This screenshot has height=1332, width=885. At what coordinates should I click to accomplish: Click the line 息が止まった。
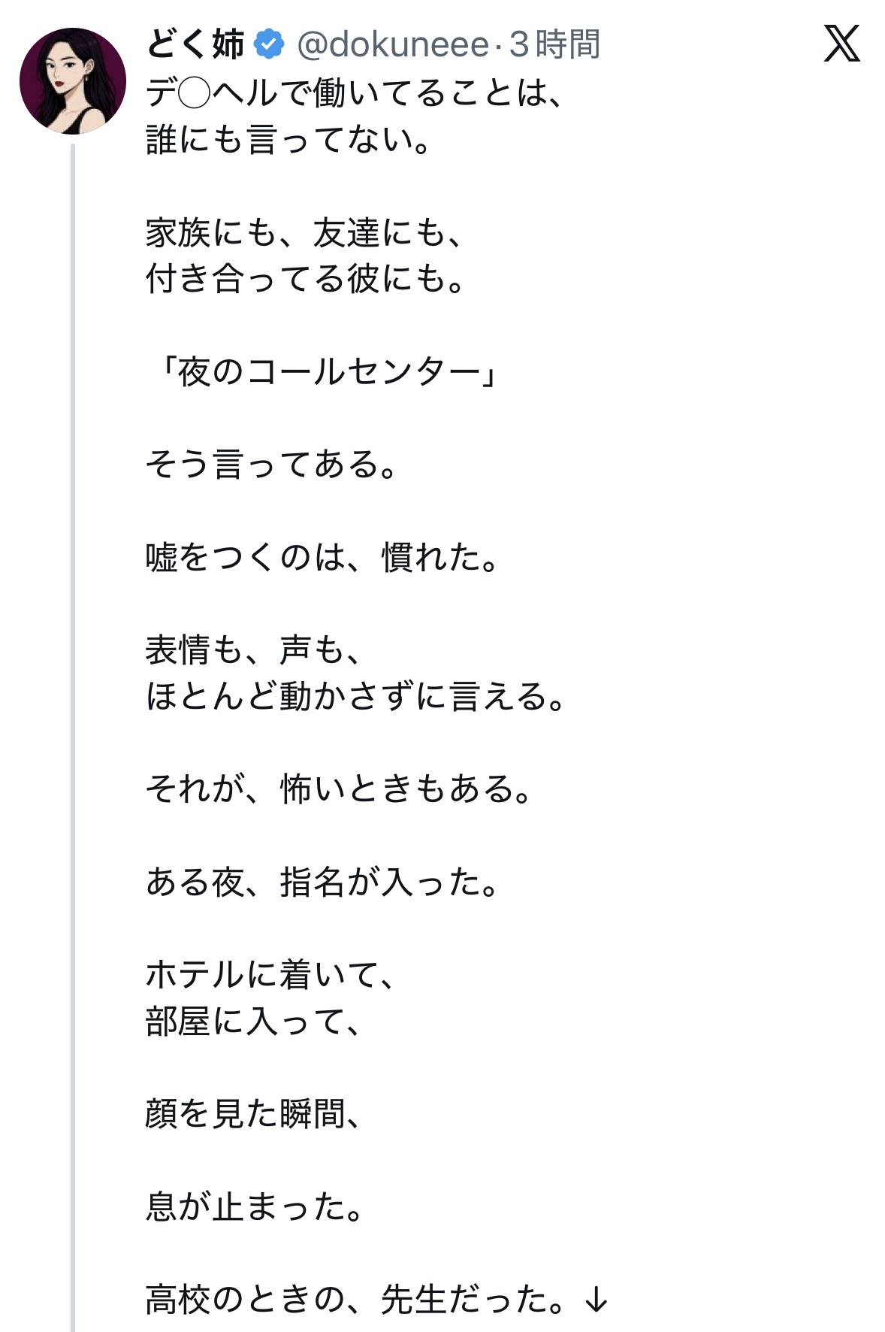coord(254,1206)
